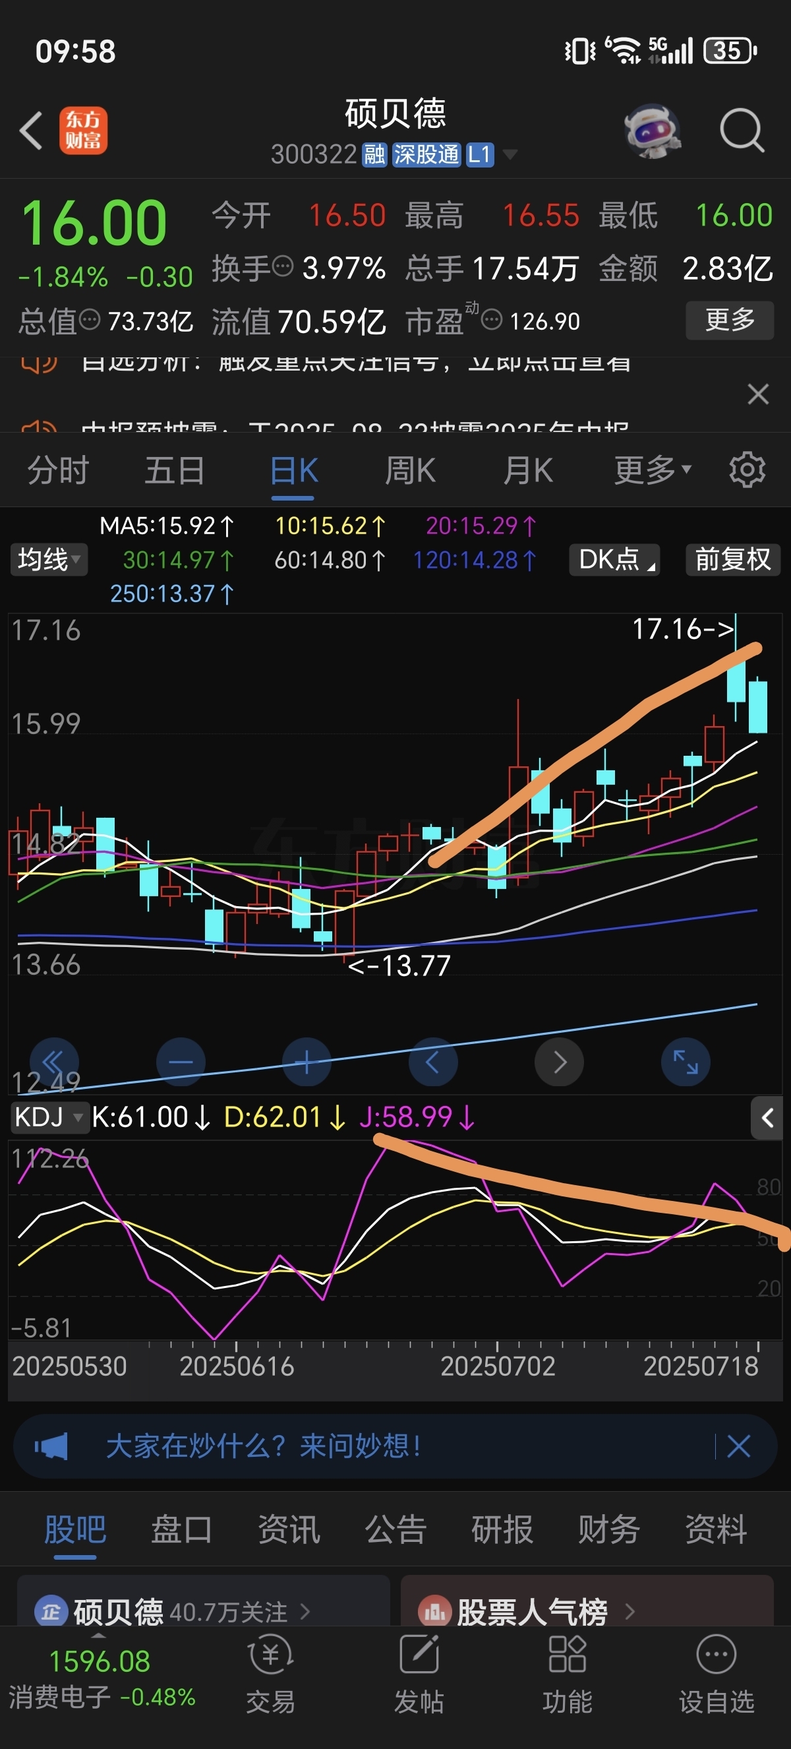Collapse the KDJ indicator side panel
Viewport: 791px width, 1749px height.
pos(767,1118)
